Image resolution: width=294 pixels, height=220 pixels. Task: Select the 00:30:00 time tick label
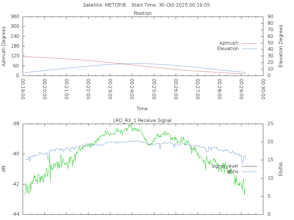[x=263, y=89]
